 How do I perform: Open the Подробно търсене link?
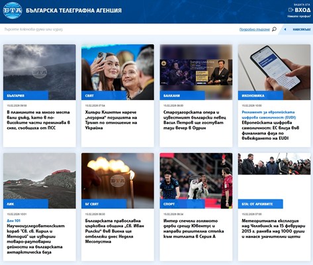[255, 29]
